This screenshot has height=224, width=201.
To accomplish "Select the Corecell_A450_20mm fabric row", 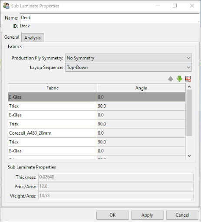I will pos(97,133).
